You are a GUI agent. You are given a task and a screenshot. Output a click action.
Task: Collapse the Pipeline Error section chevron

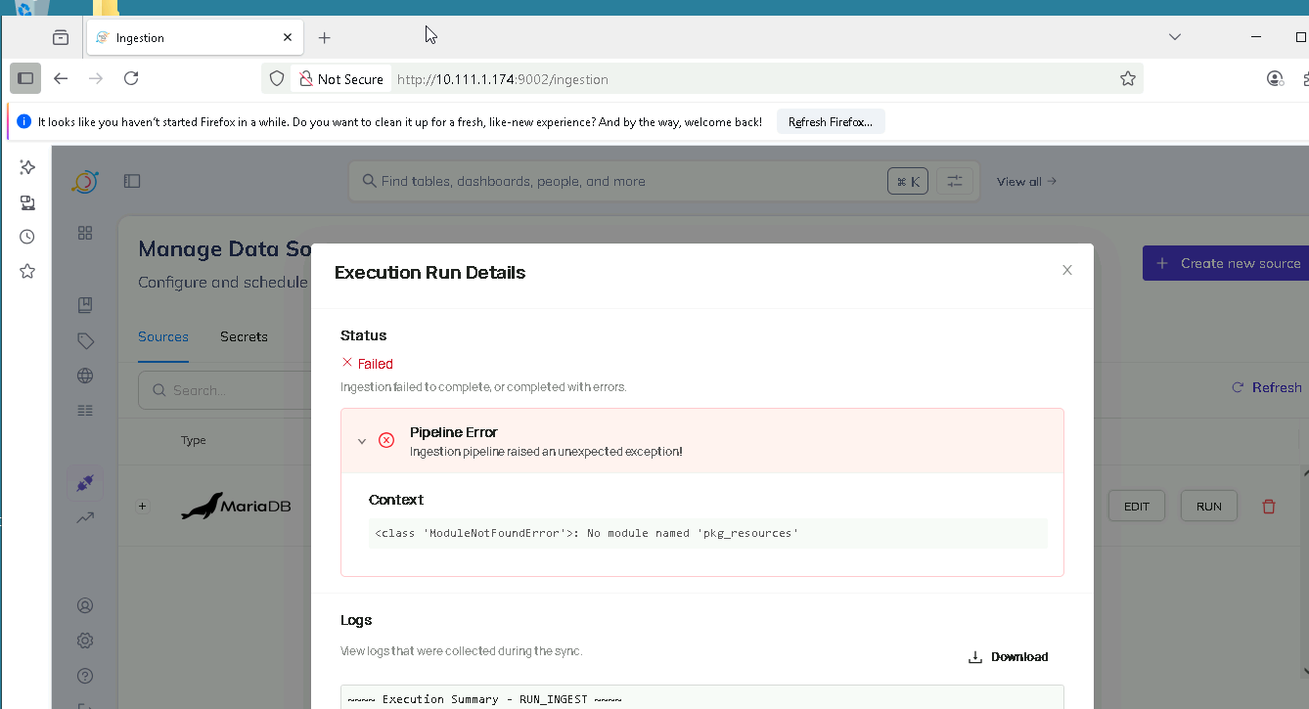tap(362, 441)
